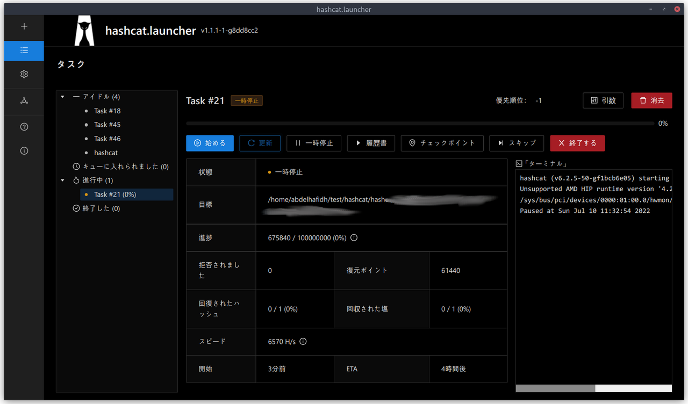Select Task #45 in tree
The width and height of the screenshot is (688, 404).
(x=107, y=125)
